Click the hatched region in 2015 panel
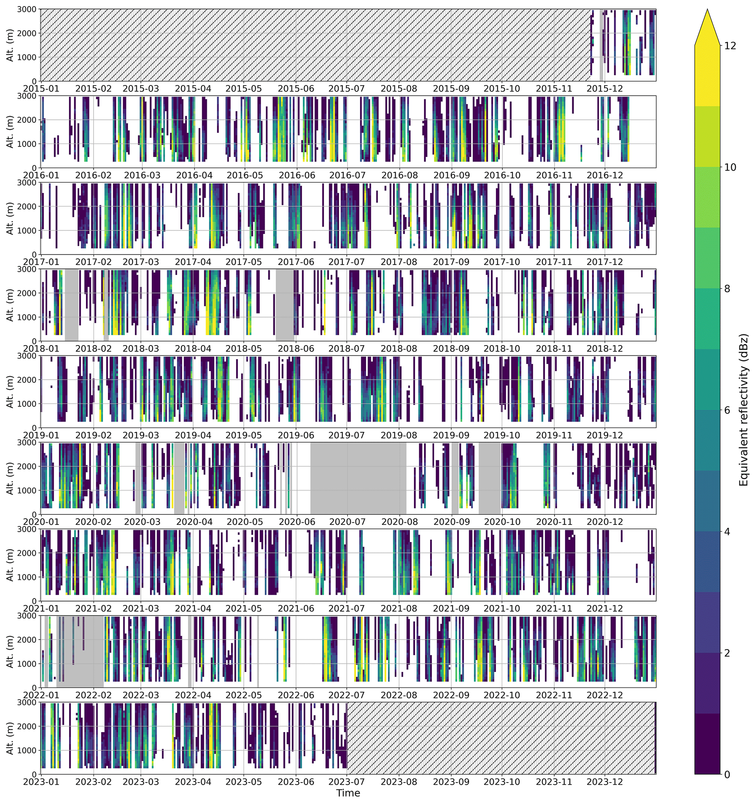This screenshot has width=756, height=803. tap(315, 45)
